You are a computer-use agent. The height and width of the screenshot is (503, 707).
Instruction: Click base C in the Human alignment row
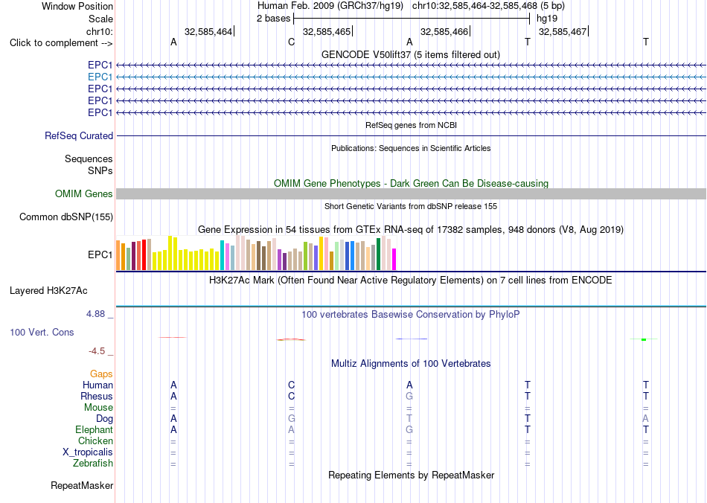(291, 385)
